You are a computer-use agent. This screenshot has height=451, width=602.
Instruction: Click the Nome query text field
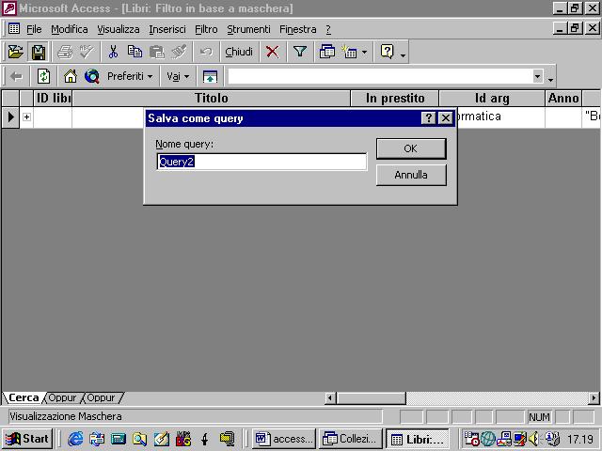click(261, 162)
